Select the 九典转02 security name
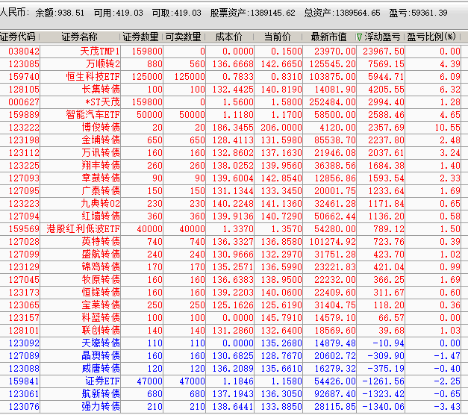The width and height of the screenshot is (468, 415). [x=100, y=203]
